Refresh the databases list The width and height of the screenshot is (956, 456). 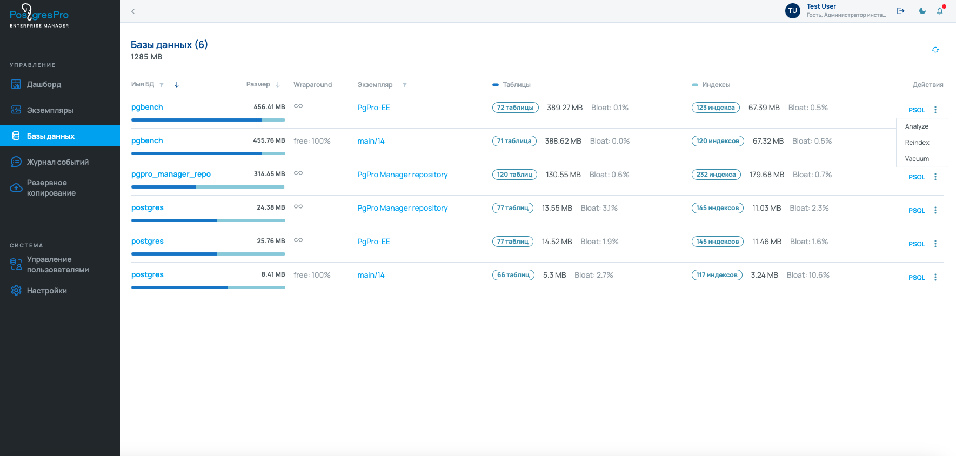pos(935,50)
